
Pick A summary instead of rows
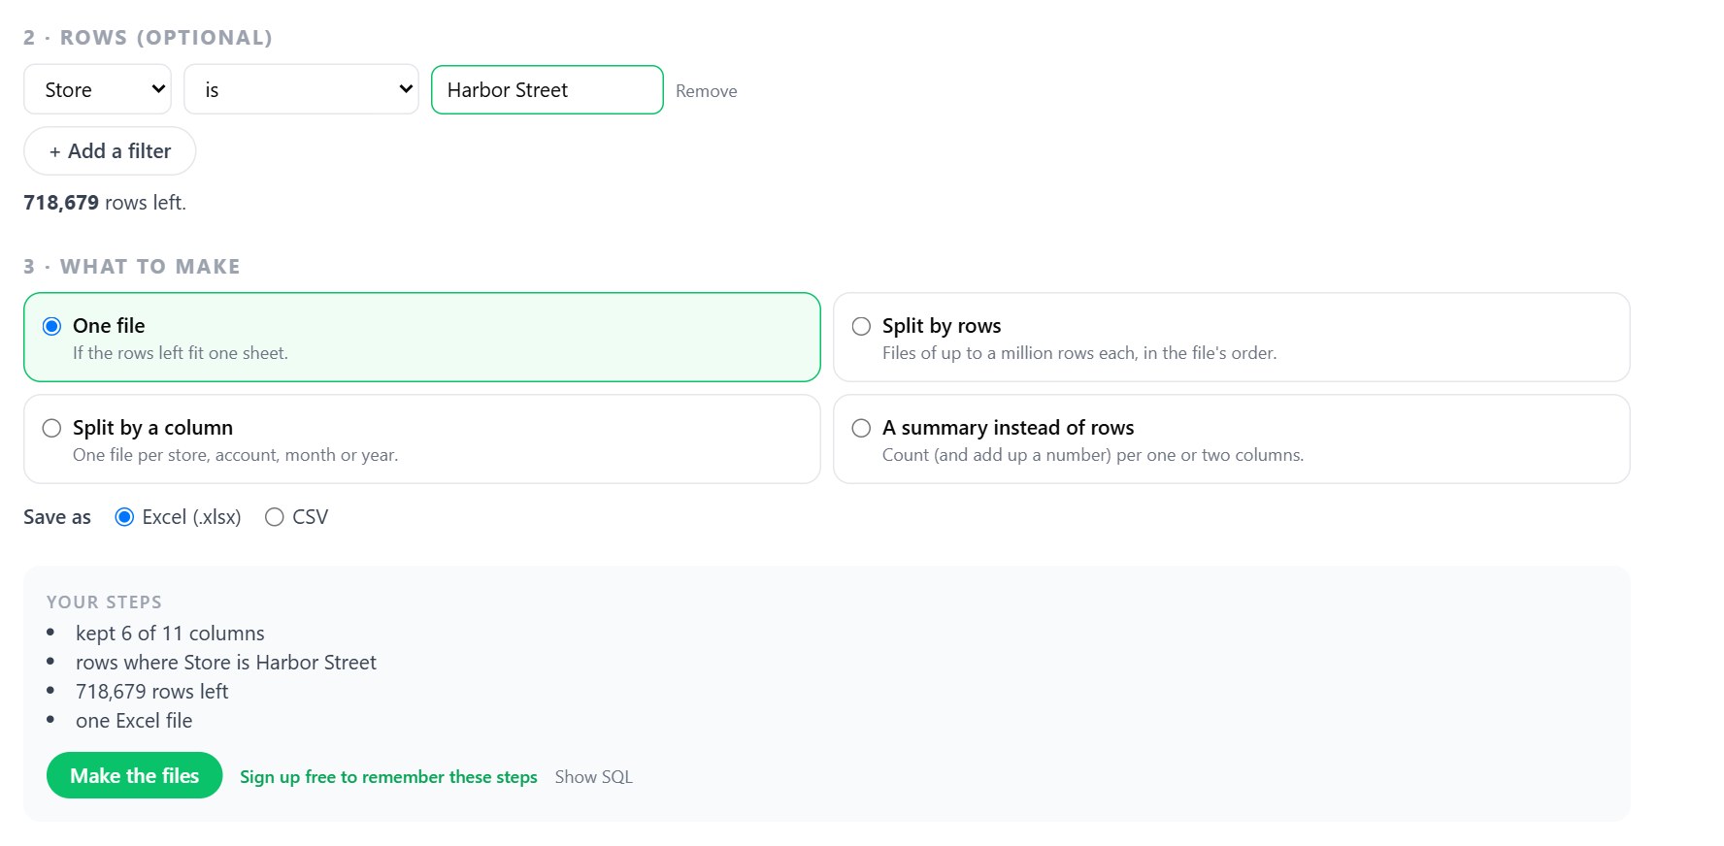click(861, 428)
